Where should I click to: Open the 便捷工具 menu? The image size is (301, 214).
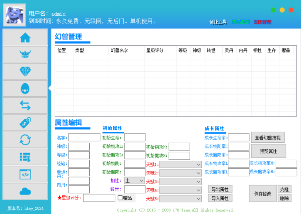218,22
